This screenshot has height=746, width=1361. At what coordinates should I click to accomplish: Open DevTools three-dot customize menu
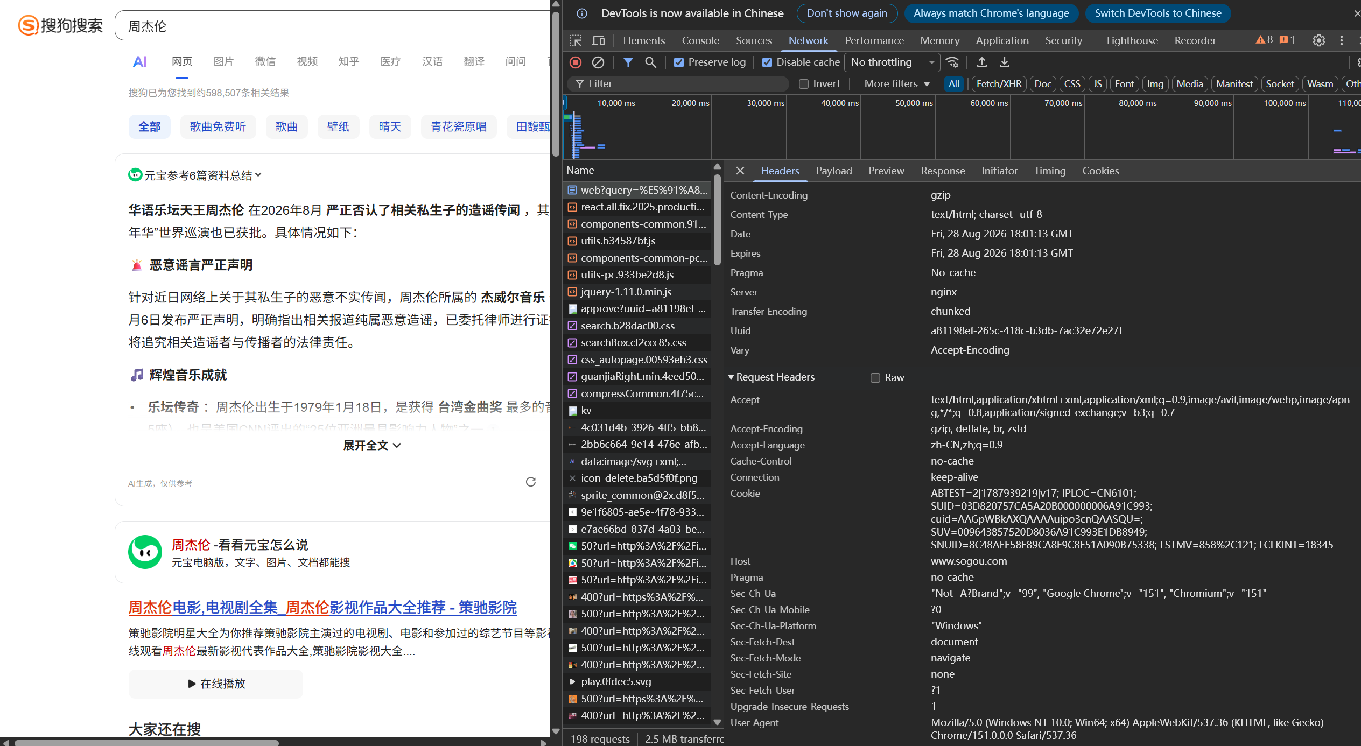click(1342, 40)
